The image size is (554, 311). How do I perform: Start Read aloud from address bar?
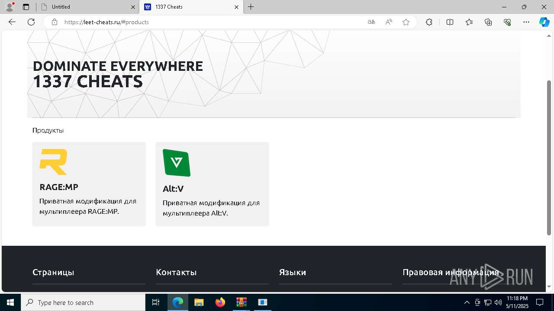[x=389, y=22]
